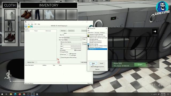This screenshot has width=171, height=96.
Task: Enable Pause the game while scanning
Action: [61, 58]
